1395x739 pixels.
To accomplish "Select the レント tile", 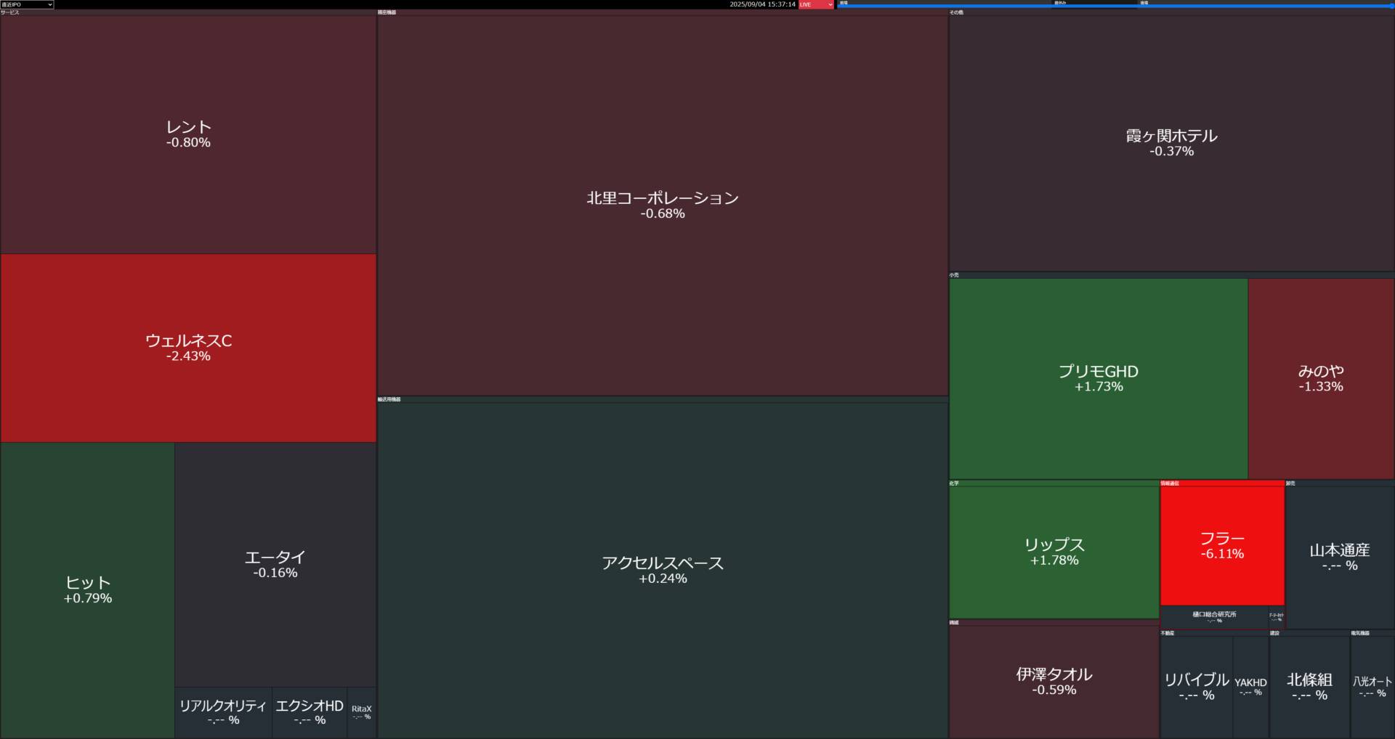I will pyautogui.click(x=188, y=134).
